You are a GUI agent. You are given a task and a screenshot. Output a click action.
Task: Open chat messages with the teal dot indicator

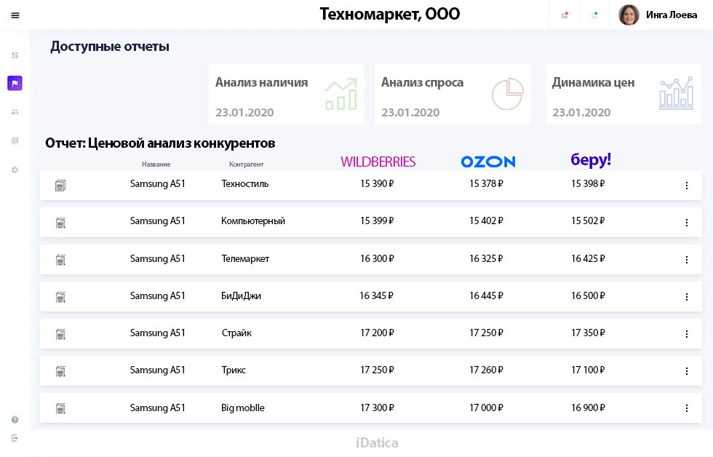[x=594, y=15]
